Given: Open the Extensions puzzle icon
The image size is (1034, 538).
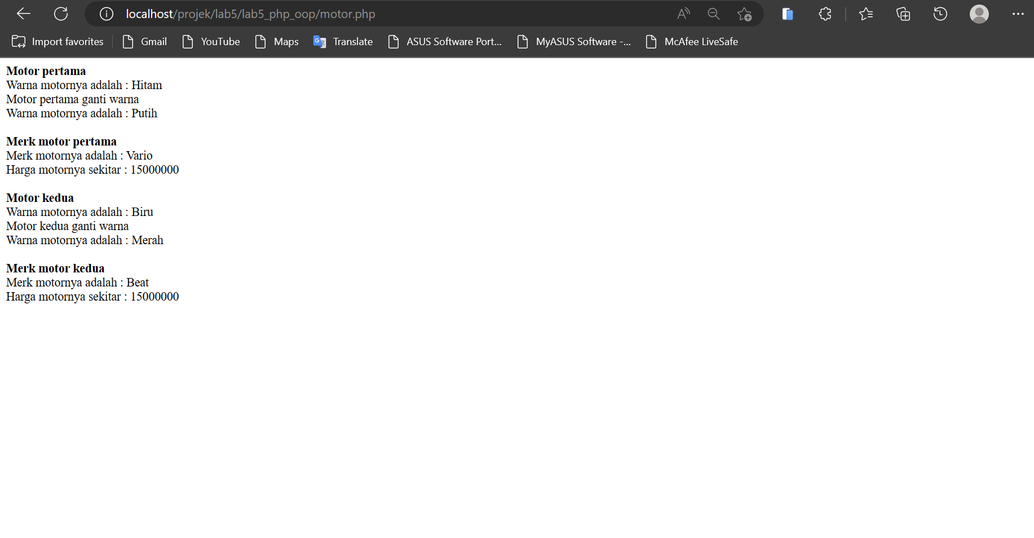Looking at the screenshot, I should coord(824,14).
